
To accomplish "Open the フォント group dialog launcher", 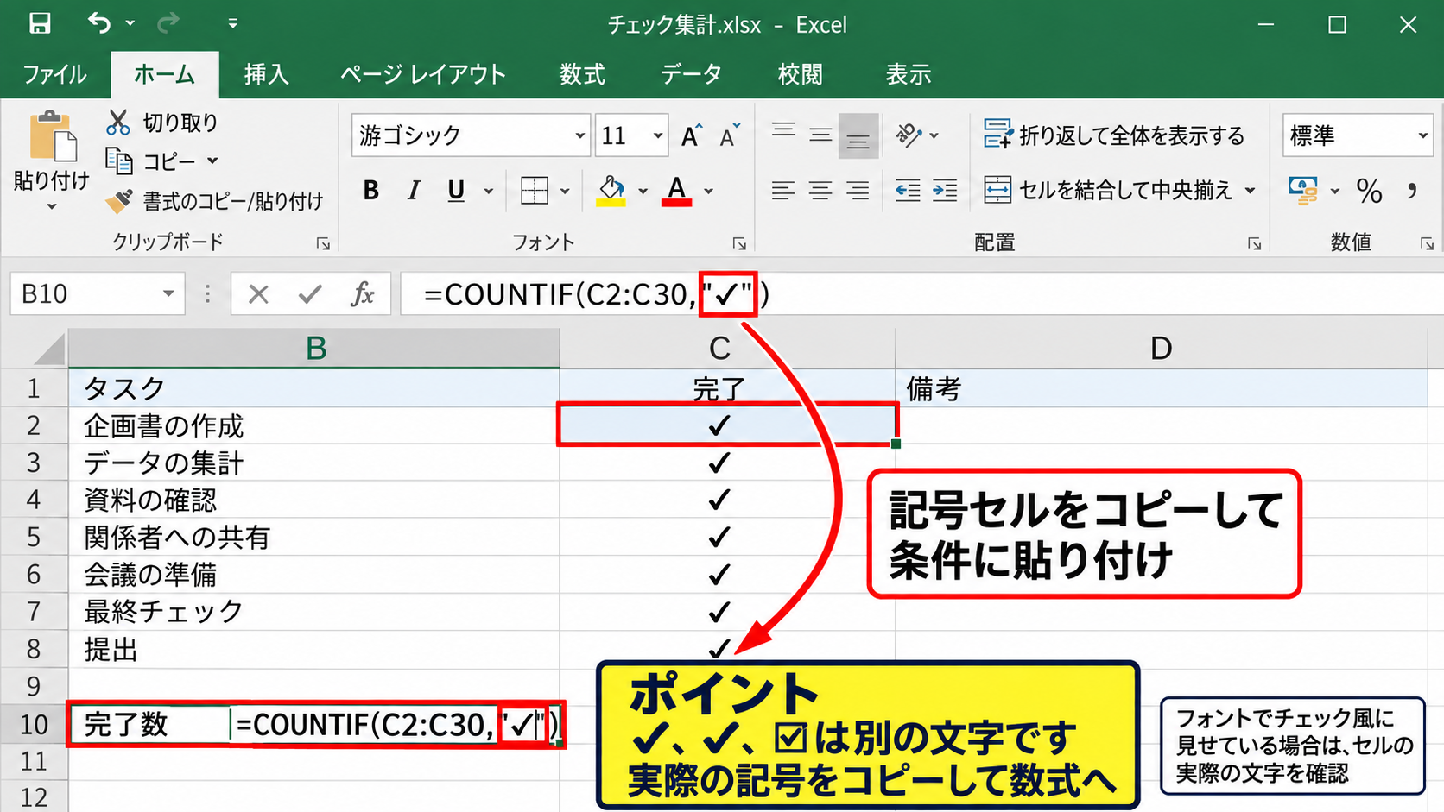I will pyautogui.click(x=739, y=244).
